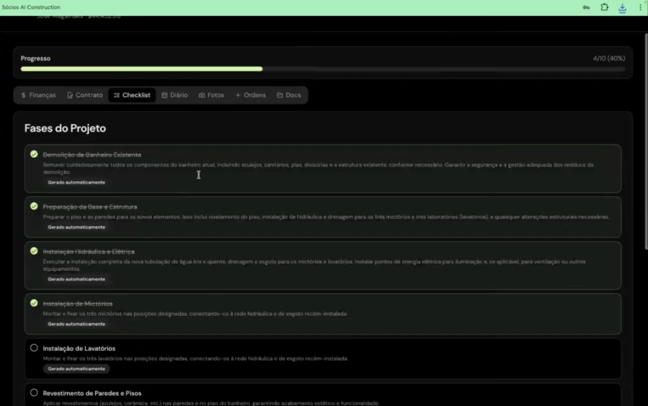Select the Checklist tab
This screenshot has height=406, width=648.
(x=132, y=95)
